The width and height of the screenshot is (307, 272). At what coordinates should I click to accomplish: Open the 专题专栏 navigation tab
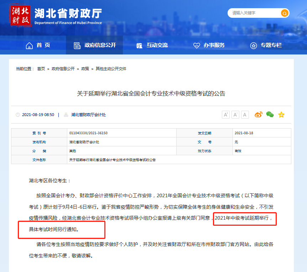[266, 45]
